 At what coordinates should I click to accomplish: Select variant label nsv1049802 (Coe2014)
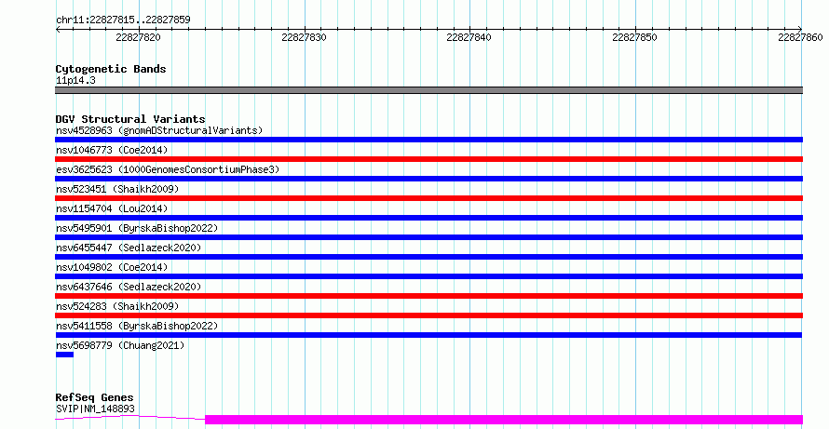pos(112,267)
